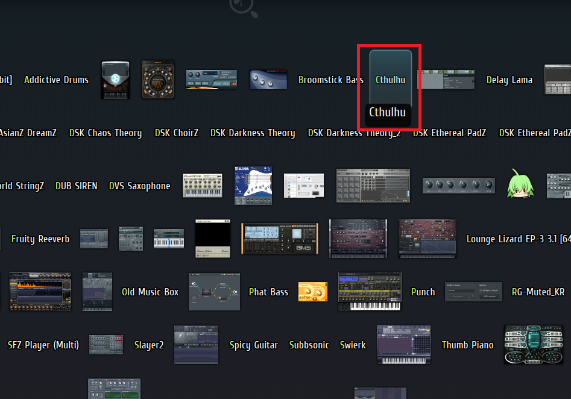Screen dimensions: 571x399
Task: Select the green-haired anime character plugin icon
Action: 520,184
